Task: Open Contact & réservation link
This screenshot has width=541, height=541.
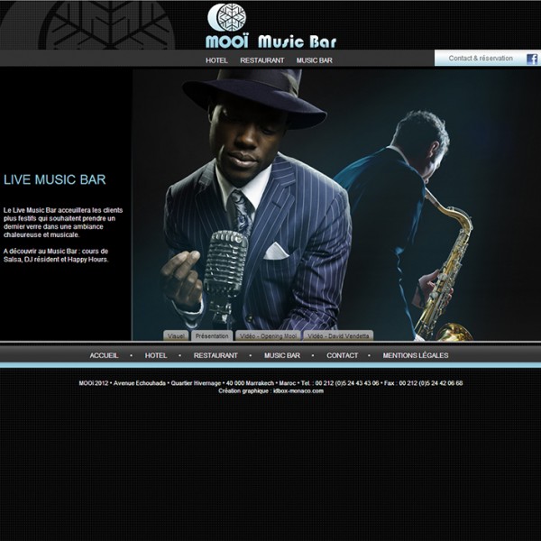Action: tap(481, 59)
